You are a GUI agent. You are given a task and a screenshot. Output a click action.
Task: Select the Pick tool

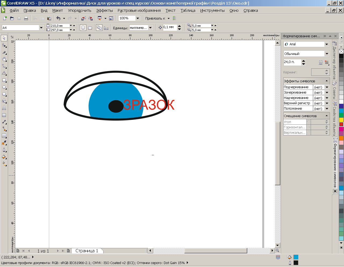(4, 38)
